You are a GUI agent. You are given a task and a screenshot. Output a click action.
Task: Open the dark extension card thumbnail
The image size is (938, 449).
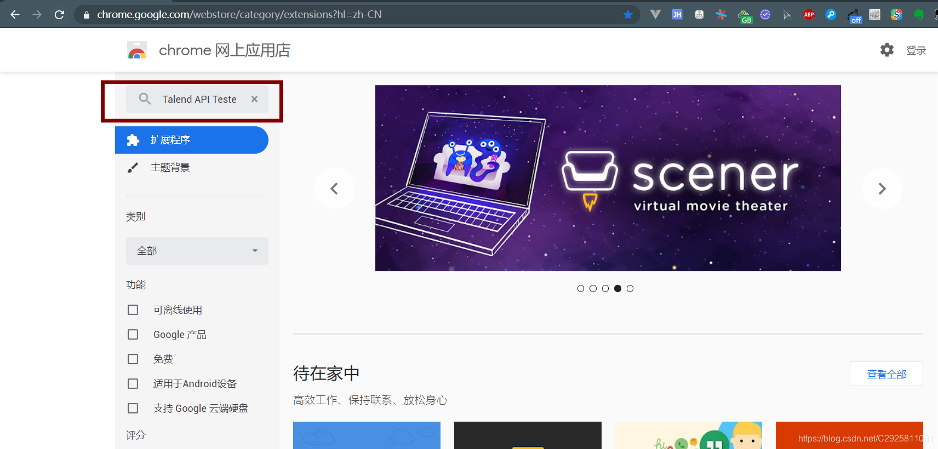[x=528, y=435]
